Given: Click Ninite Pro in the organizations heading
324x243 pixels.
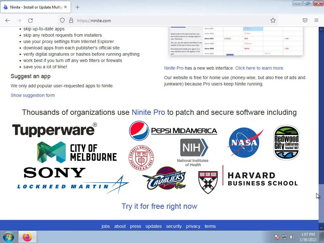Looking at the screenshot, I should point(148,112).
